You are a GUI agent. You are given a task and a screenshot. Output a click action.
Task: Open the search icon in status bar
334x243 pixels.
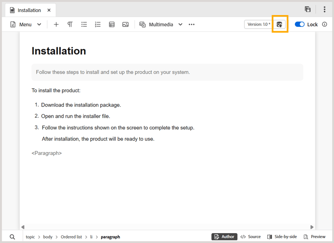pyautogui.click(x=12, y=237)
